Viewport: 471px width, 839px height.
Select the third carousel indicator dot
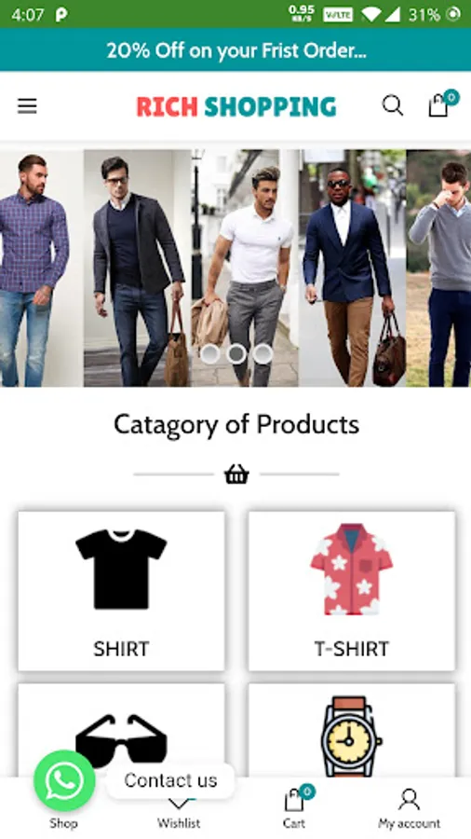[x=262, y=354]
